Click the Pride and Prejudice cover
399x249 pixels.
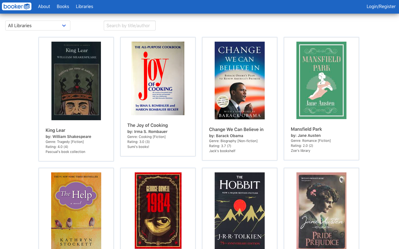point(321,210)
